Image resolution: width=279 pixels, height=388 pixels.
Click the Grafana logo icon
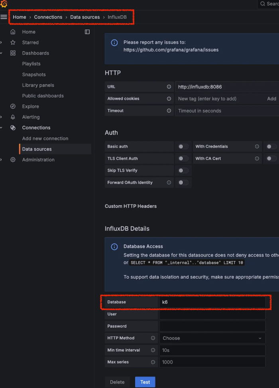4,4
